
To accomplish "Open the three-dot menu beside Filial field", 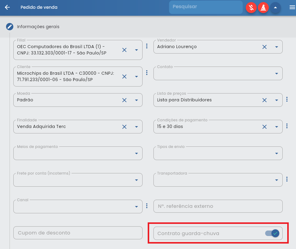I will [147, 46].
